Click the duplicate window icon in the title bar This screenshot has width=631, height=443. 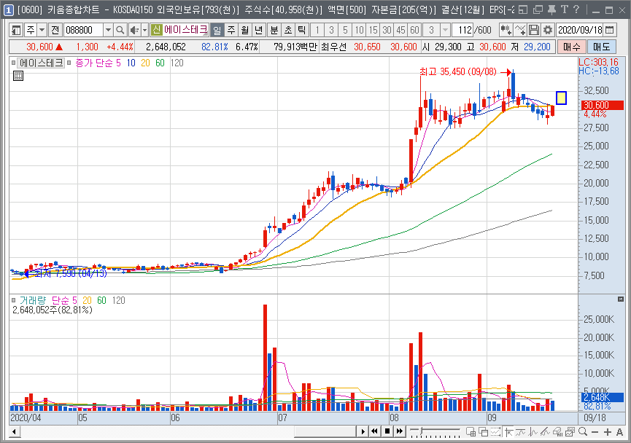[x=538, y=9]
